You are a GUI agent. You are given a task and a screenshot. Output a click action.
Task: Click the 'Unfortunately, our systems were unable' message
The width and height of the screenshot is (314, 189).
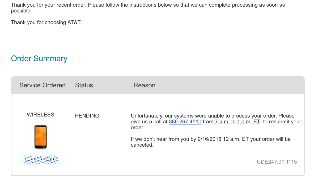(216, 121)
